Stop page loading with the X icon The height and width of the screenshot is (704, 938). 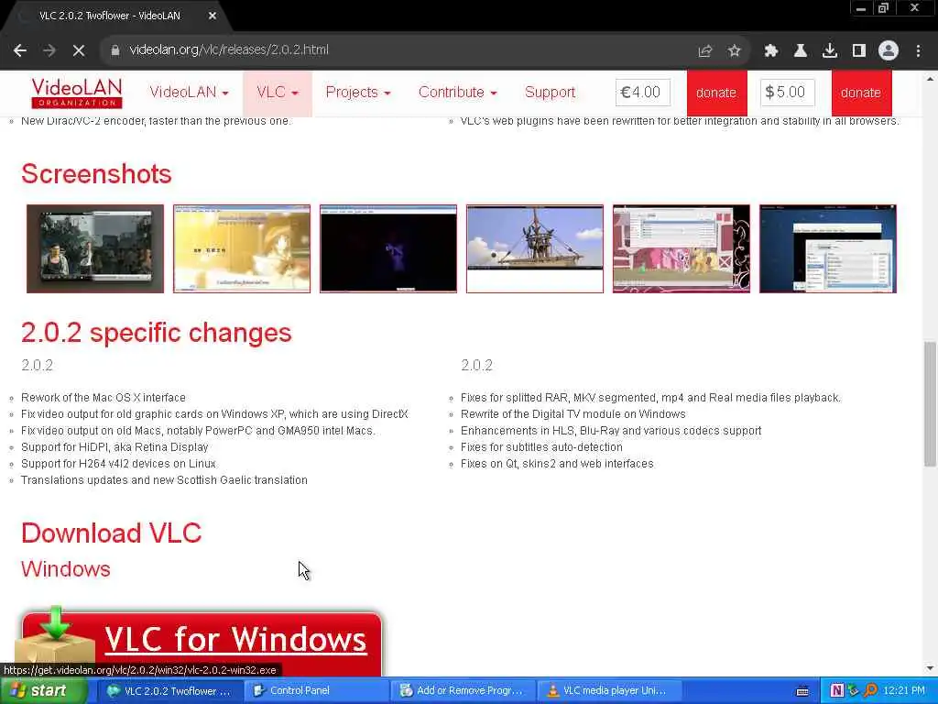(x=79, y=50)
